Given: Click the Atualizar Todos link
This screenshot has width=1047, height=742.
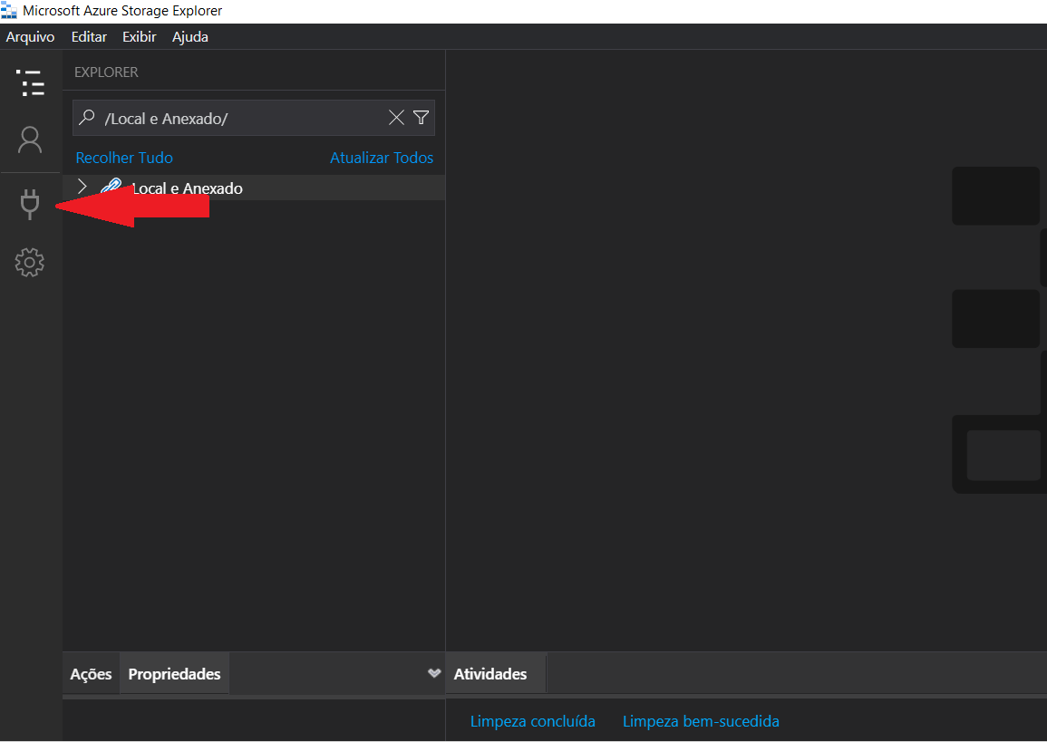Looking at the screenshot, I should coord(382,158).
